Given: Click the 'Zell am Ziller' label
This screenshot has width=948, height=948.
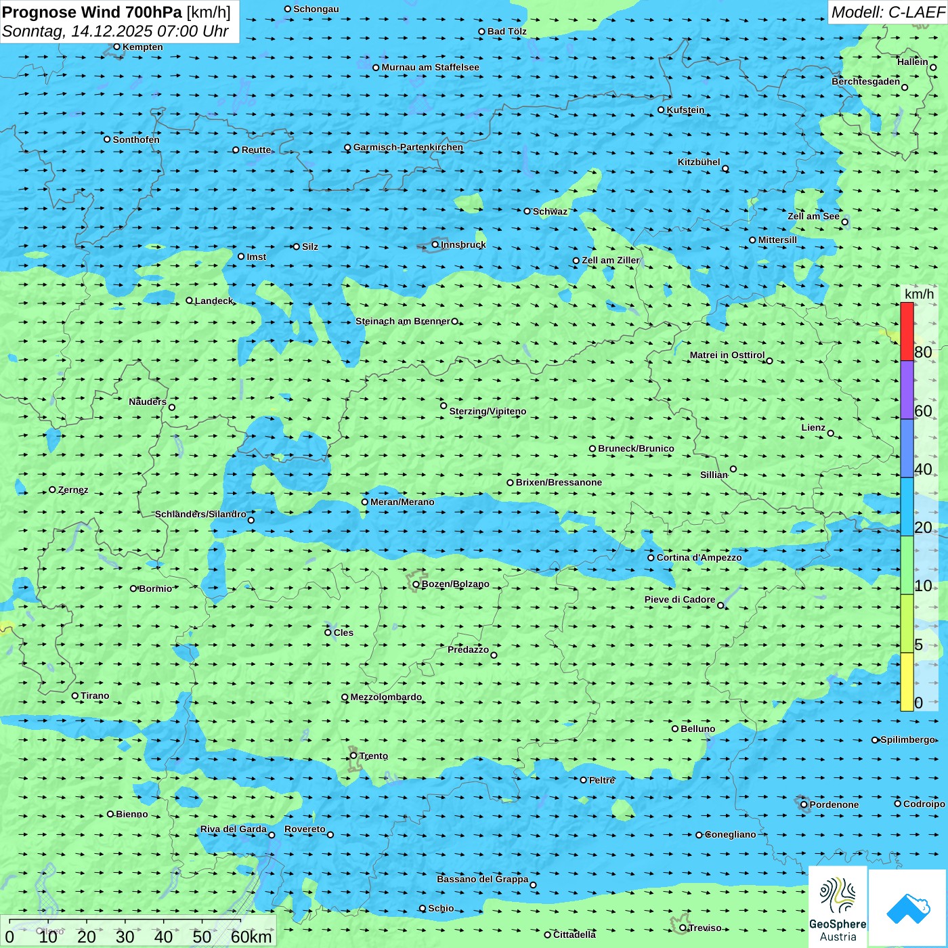Looking at the screenshot, I should pos(611,260).
